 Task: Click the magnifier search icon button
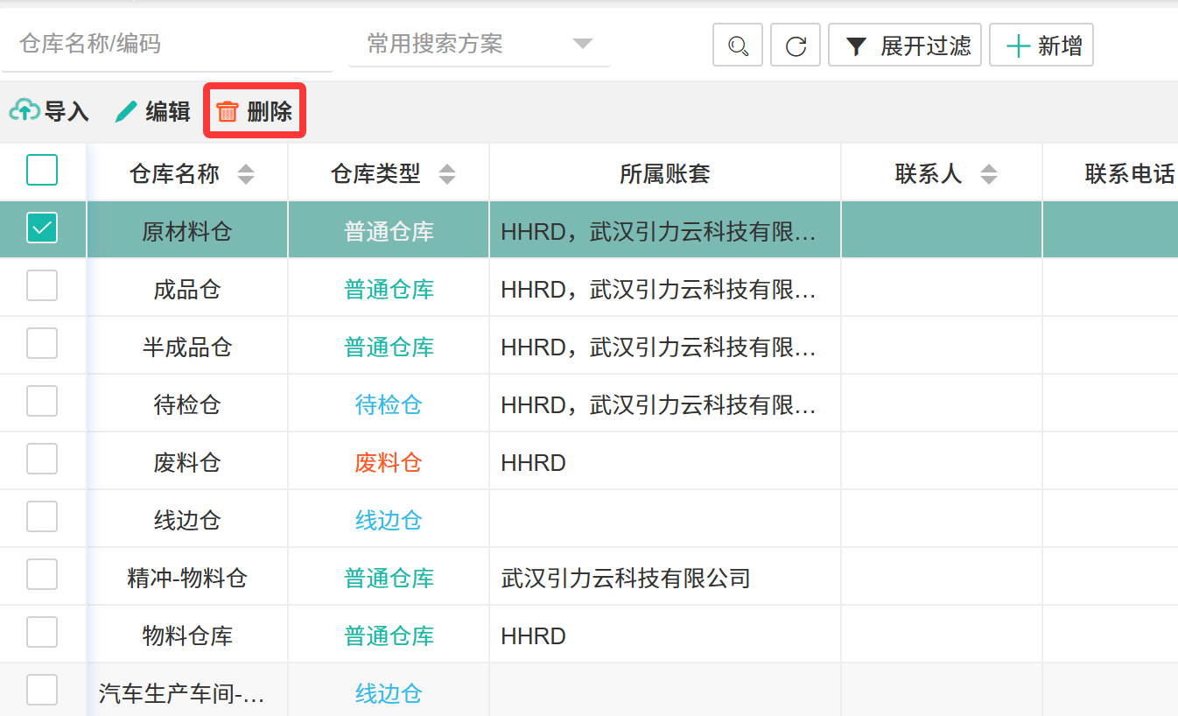[x=738, y=46]
